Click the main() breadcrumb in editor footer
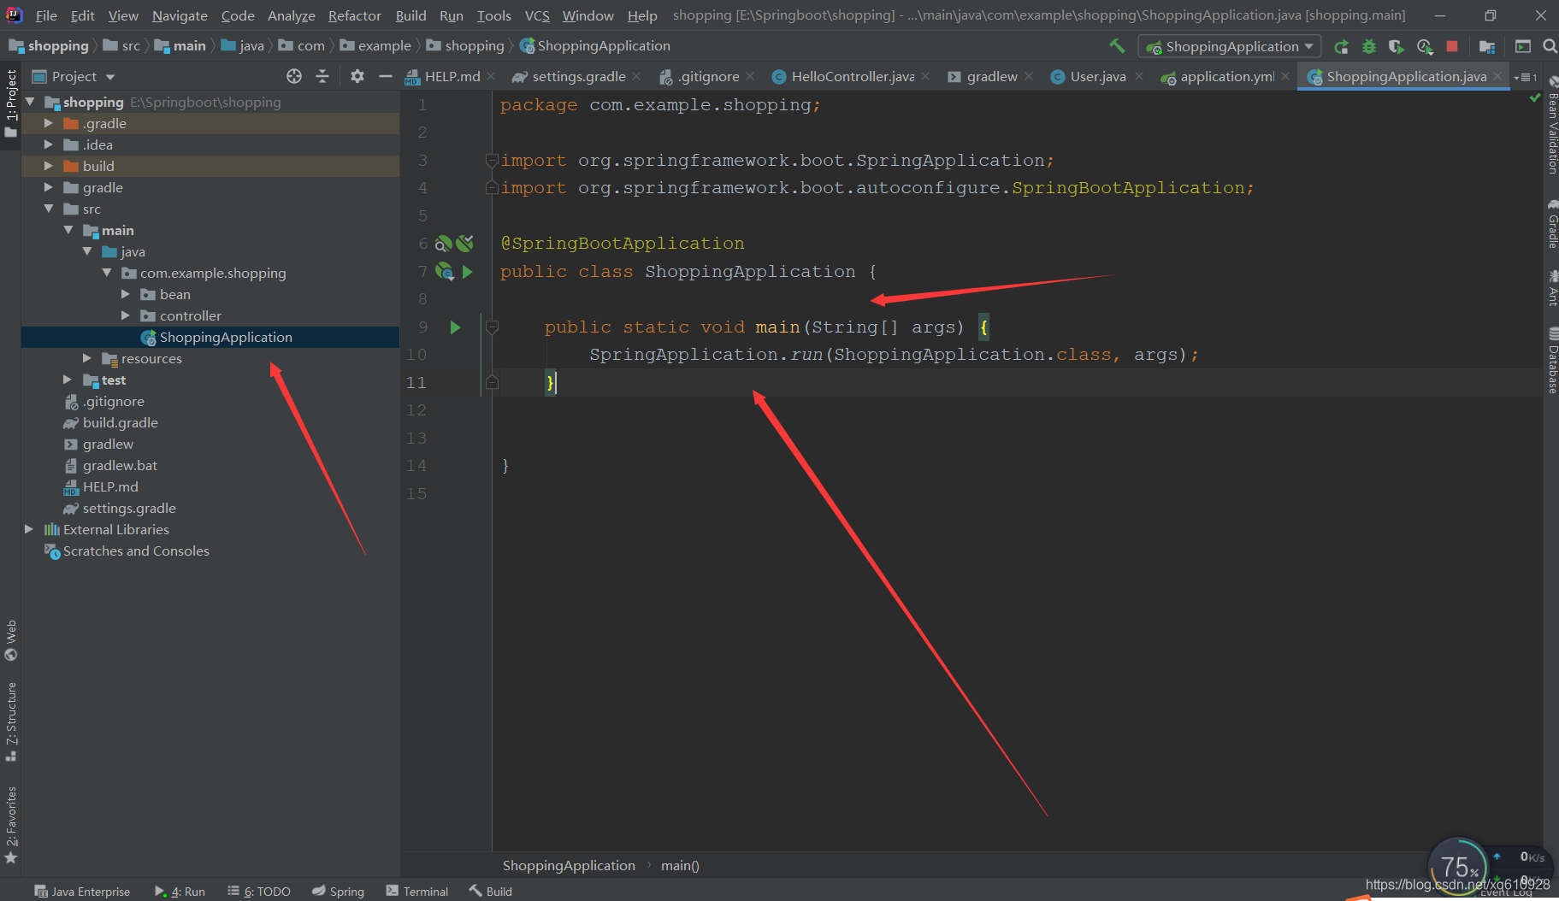Viewport: 1559px width, 901px height. (680, 865)
